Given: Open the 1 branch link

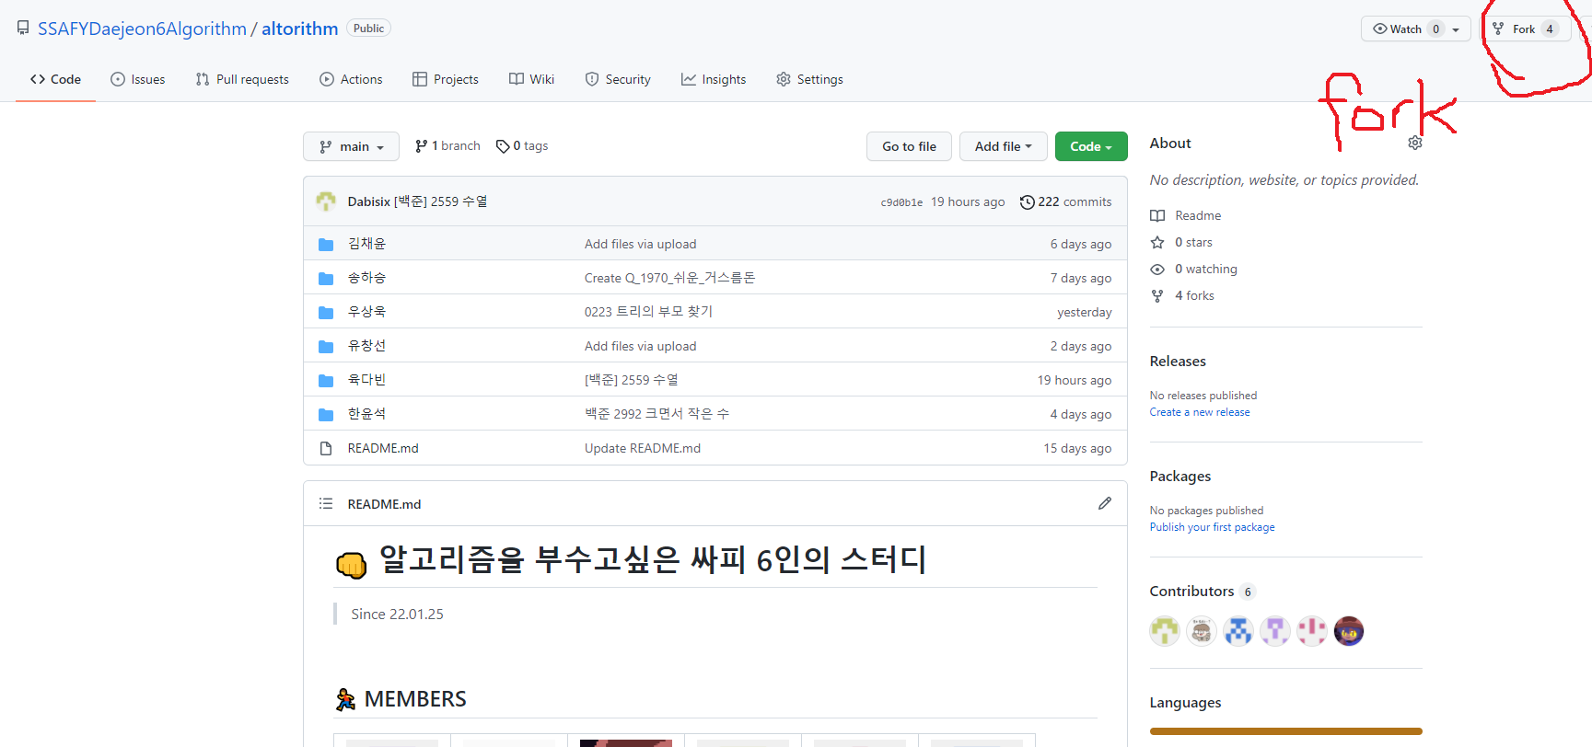Looking at the screenshot, I should point(447,145).
